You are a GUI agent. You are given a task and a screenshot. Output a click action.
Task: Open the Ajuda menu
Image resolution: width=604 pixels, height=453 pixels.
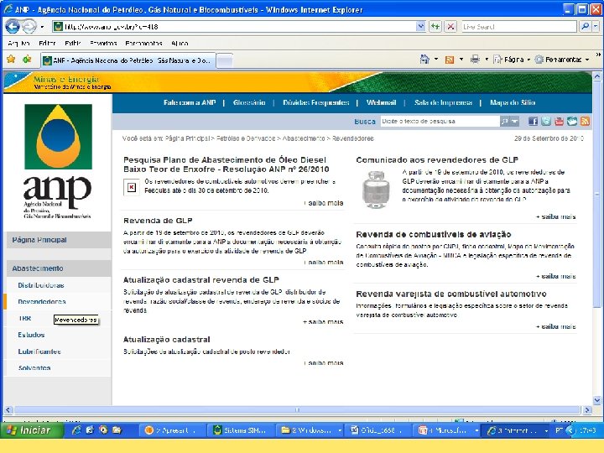pyautogui.click(x=180, y=43)
